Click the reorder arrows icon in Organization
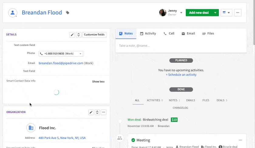 coord(97,112)
